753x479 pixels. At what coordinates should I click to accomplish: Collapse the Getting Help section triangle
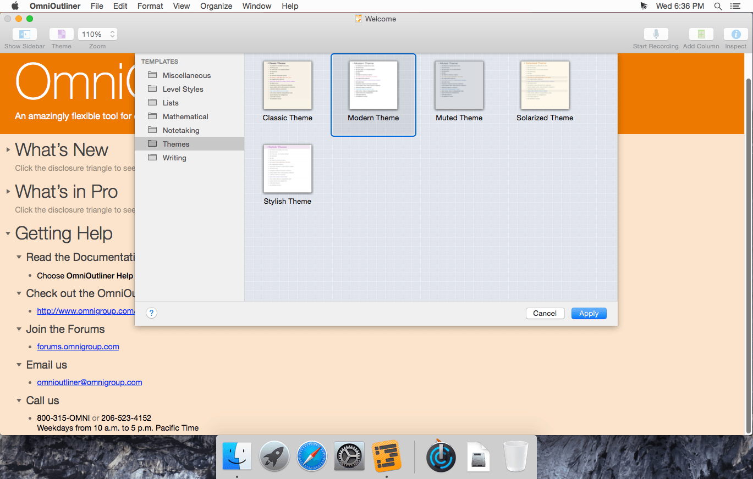tap(8, 233)
